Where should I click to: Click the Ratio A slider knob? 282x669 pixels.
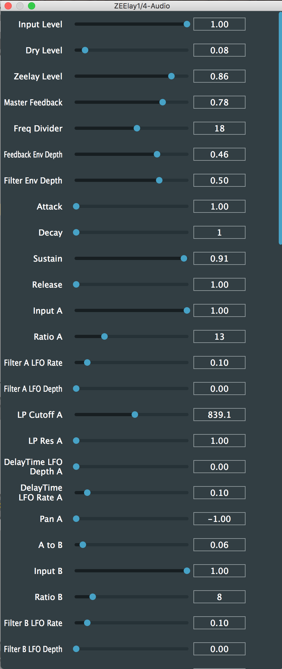tap(105, 336)
